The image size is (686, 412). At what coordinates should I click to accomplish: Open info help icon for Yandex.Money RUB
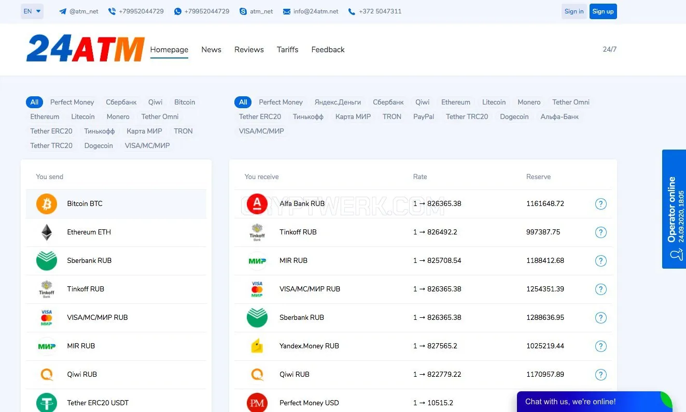pos(601,346)
